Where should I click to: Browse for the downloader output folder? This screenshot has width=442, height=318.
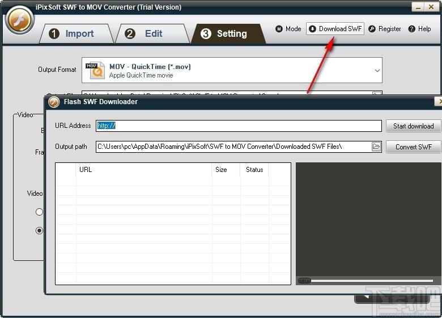(376, 147)
